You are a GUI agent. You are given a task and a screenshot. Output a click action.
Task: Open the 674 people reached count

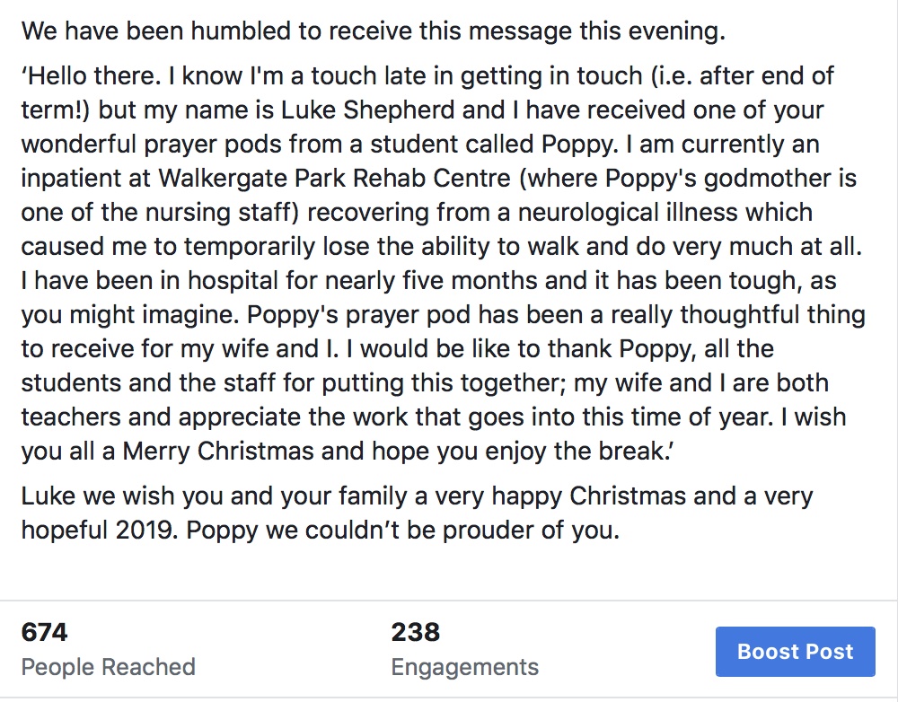(45, 633)
